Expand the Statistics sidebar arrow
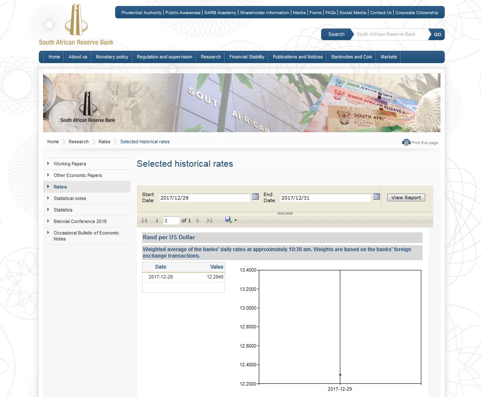 [48, 209]
